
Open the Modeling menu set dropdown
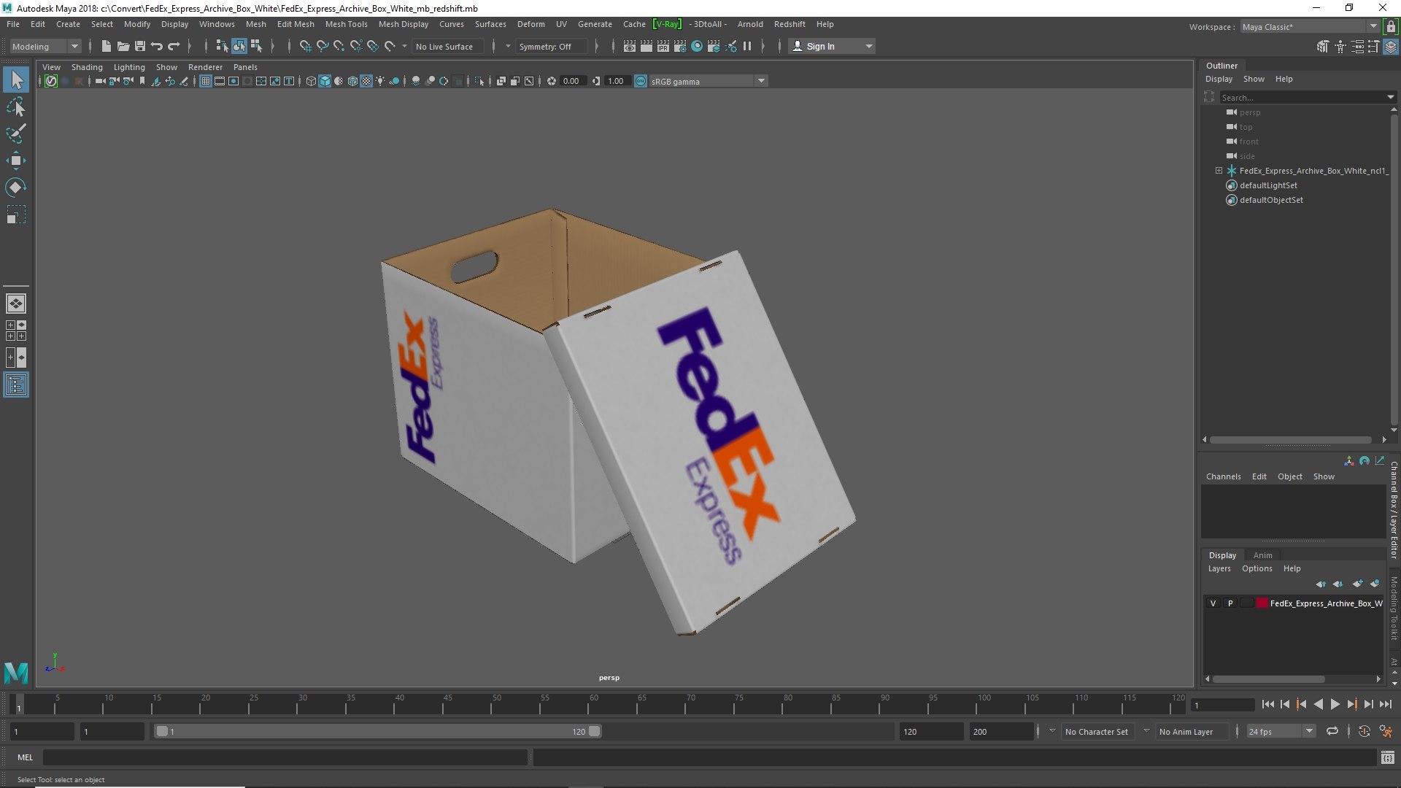(45, 46)
